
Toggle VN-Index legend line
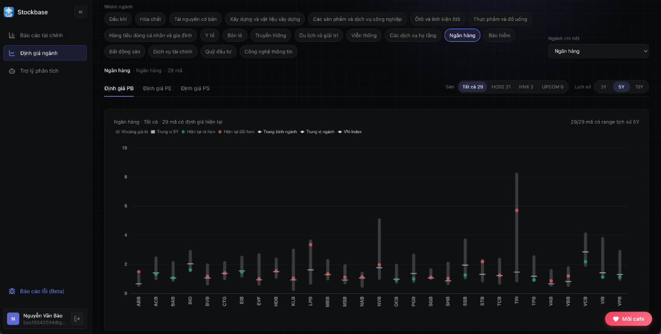[x=349, y=132]
